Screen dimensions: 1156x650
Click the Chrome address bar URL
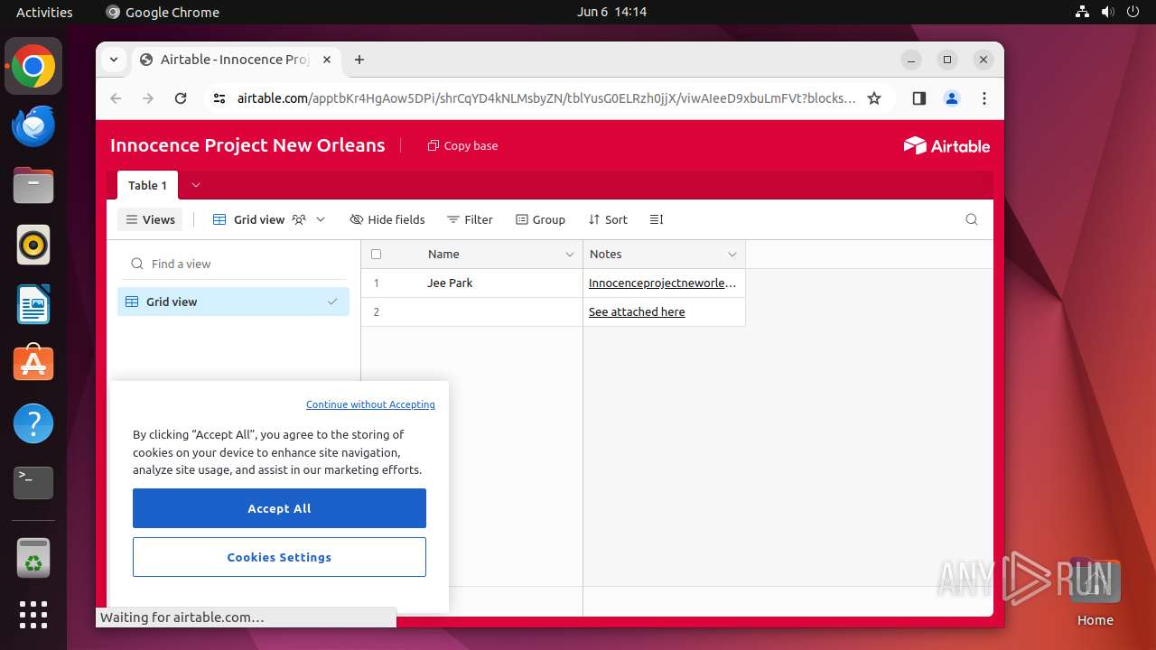[546, 98]
